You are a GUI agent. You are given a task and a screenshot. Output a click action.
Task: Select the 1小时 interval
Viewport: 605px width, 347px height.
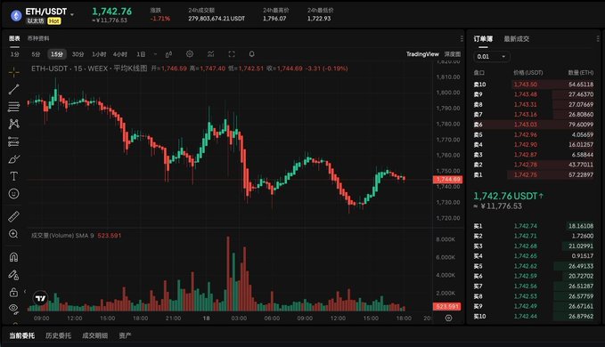pos(99,54)
